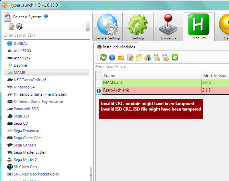Select the Sega Dreamcast system
Screen dimensions: 229x181
47,131
